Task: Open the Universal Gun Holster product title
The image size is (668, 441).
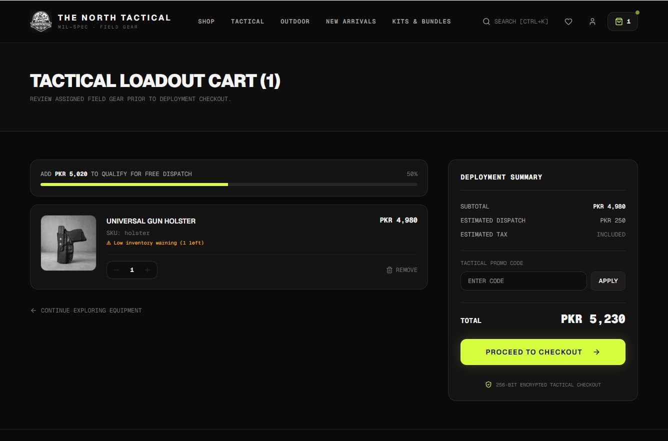Action: pyautogui.click(x=151, y=221)
